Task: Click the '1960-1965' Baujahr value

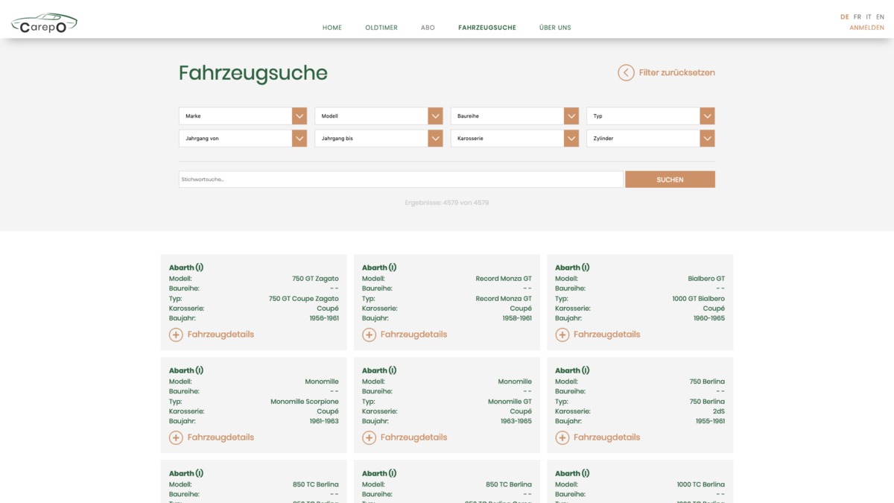Action: click(710, 318)
